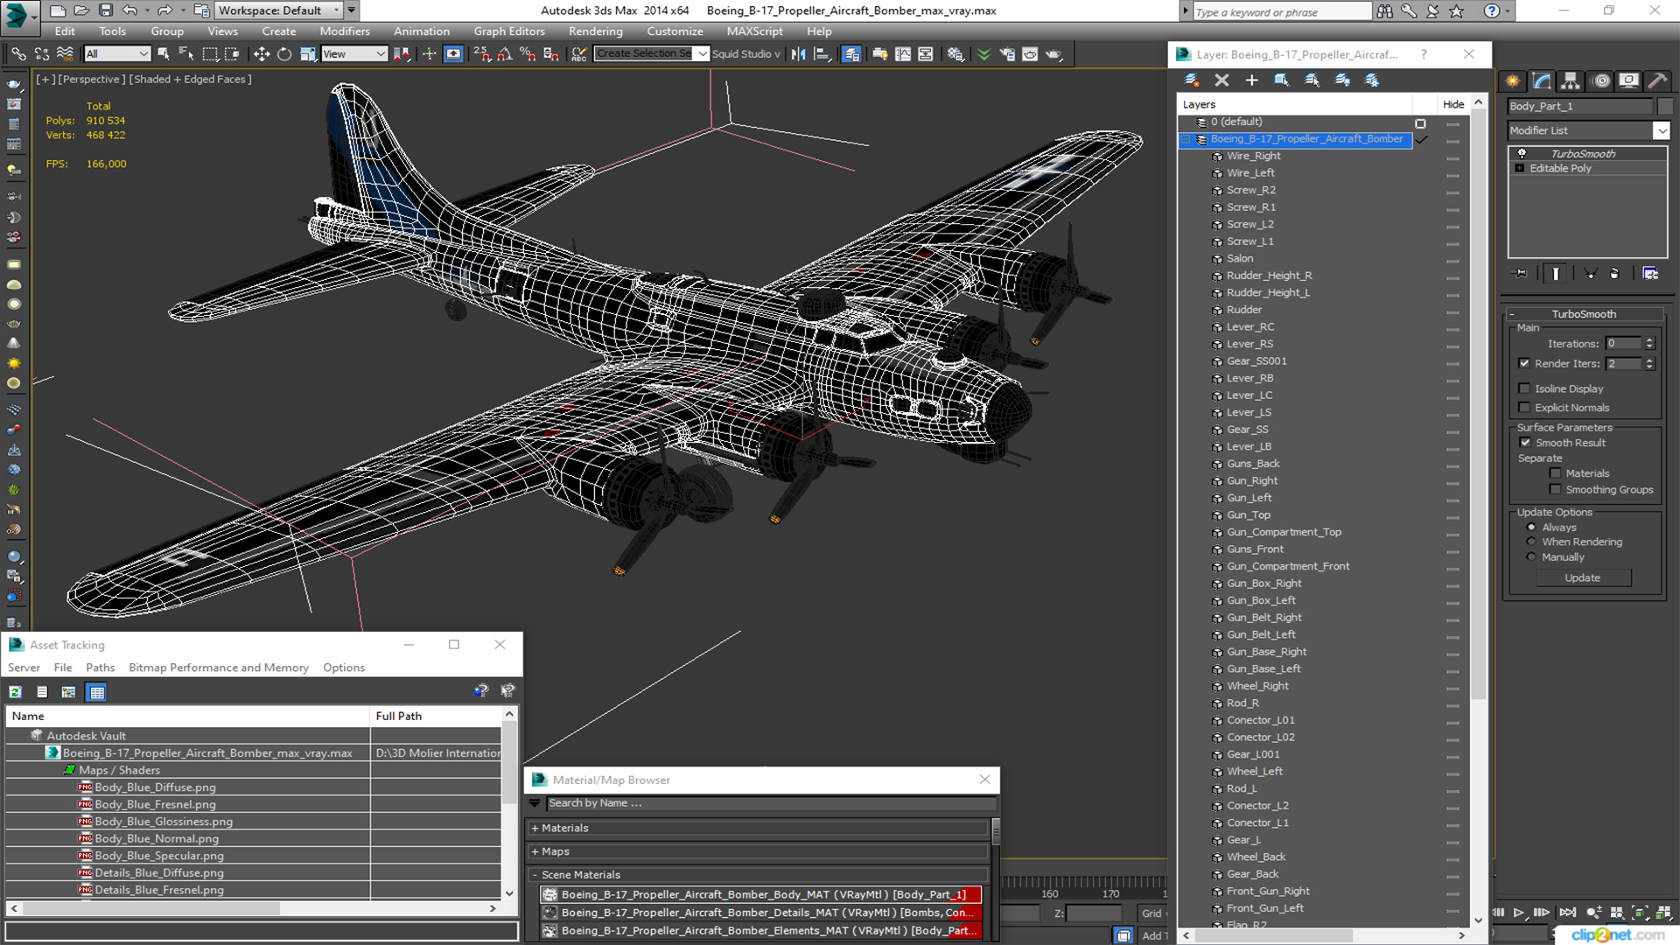The image size is (1680, 945).
Task: Add selected objects to layer plus icon
Action: click(x=1252, y=80)
